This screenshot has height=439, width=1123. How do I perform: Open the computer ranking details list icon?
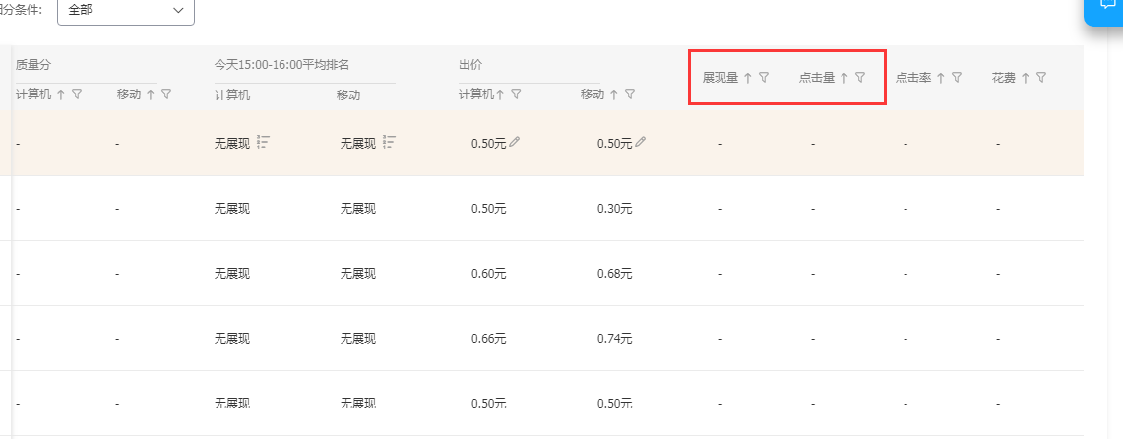click(263, 142)
